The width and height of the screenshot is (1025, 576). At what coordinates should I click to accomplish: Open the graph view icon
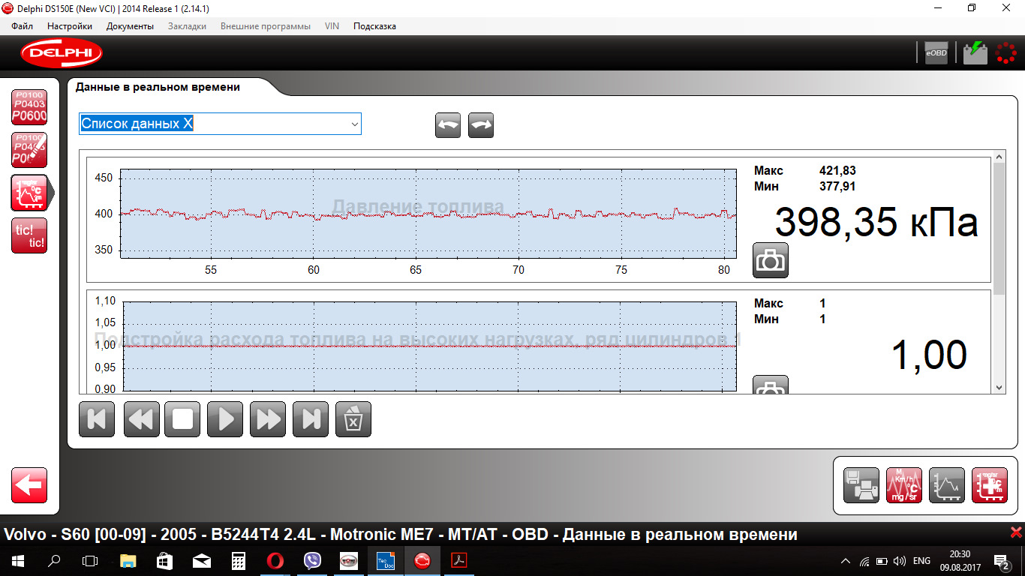pyautogui.click(x=947, y=485)
